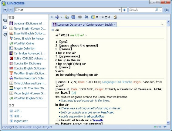Click the Lingoes parrot logo icon
Viewport: 172px width, 131px height.
4,3
